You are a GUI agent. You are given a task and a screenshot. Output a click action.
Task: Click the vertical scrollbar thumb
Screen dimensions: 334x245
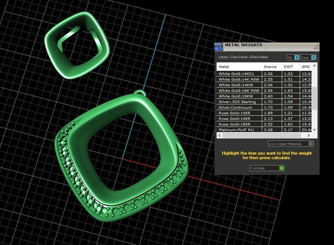tap(314, 98)
